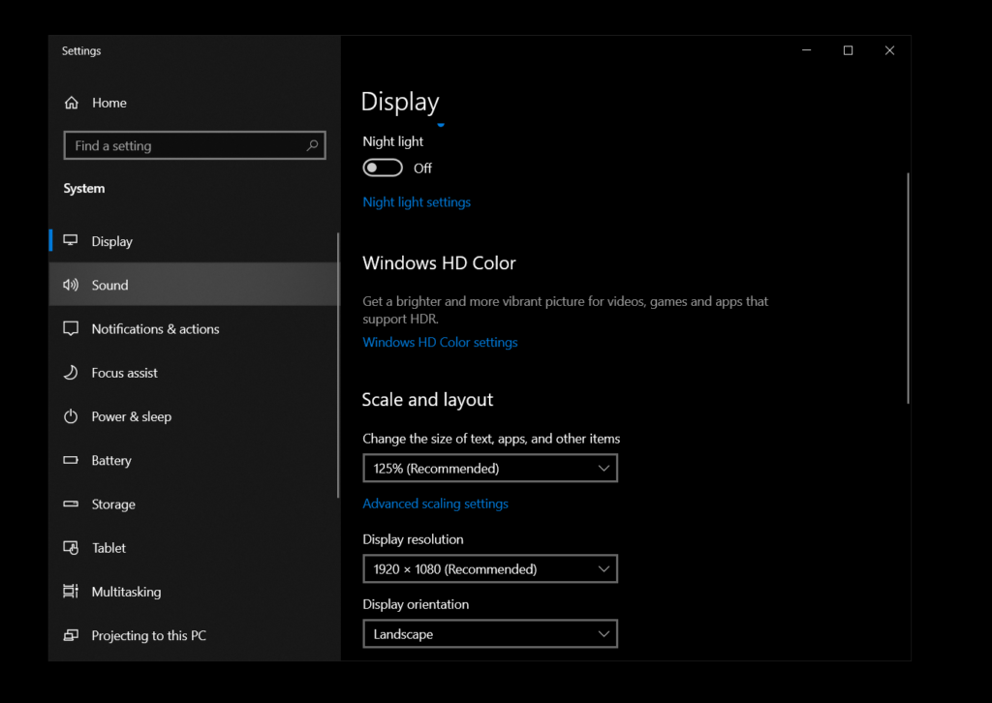
Task: Click the Power & sleep icon
Action: tap(71, 416)
